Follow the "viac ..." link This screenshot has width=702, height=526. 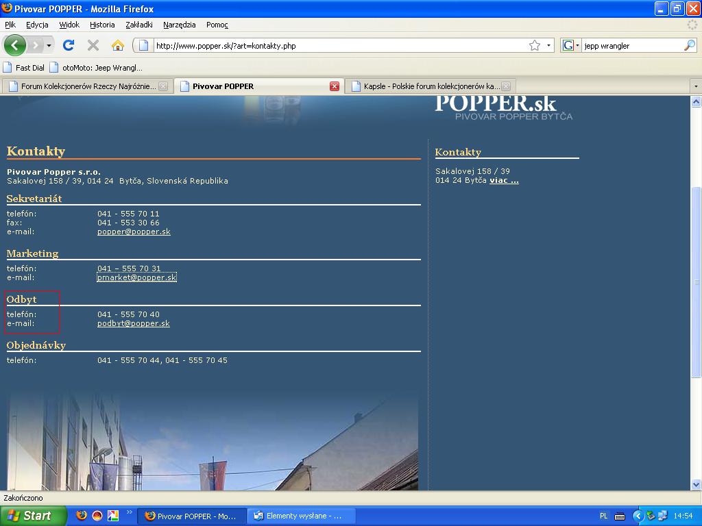click(504, 181)
